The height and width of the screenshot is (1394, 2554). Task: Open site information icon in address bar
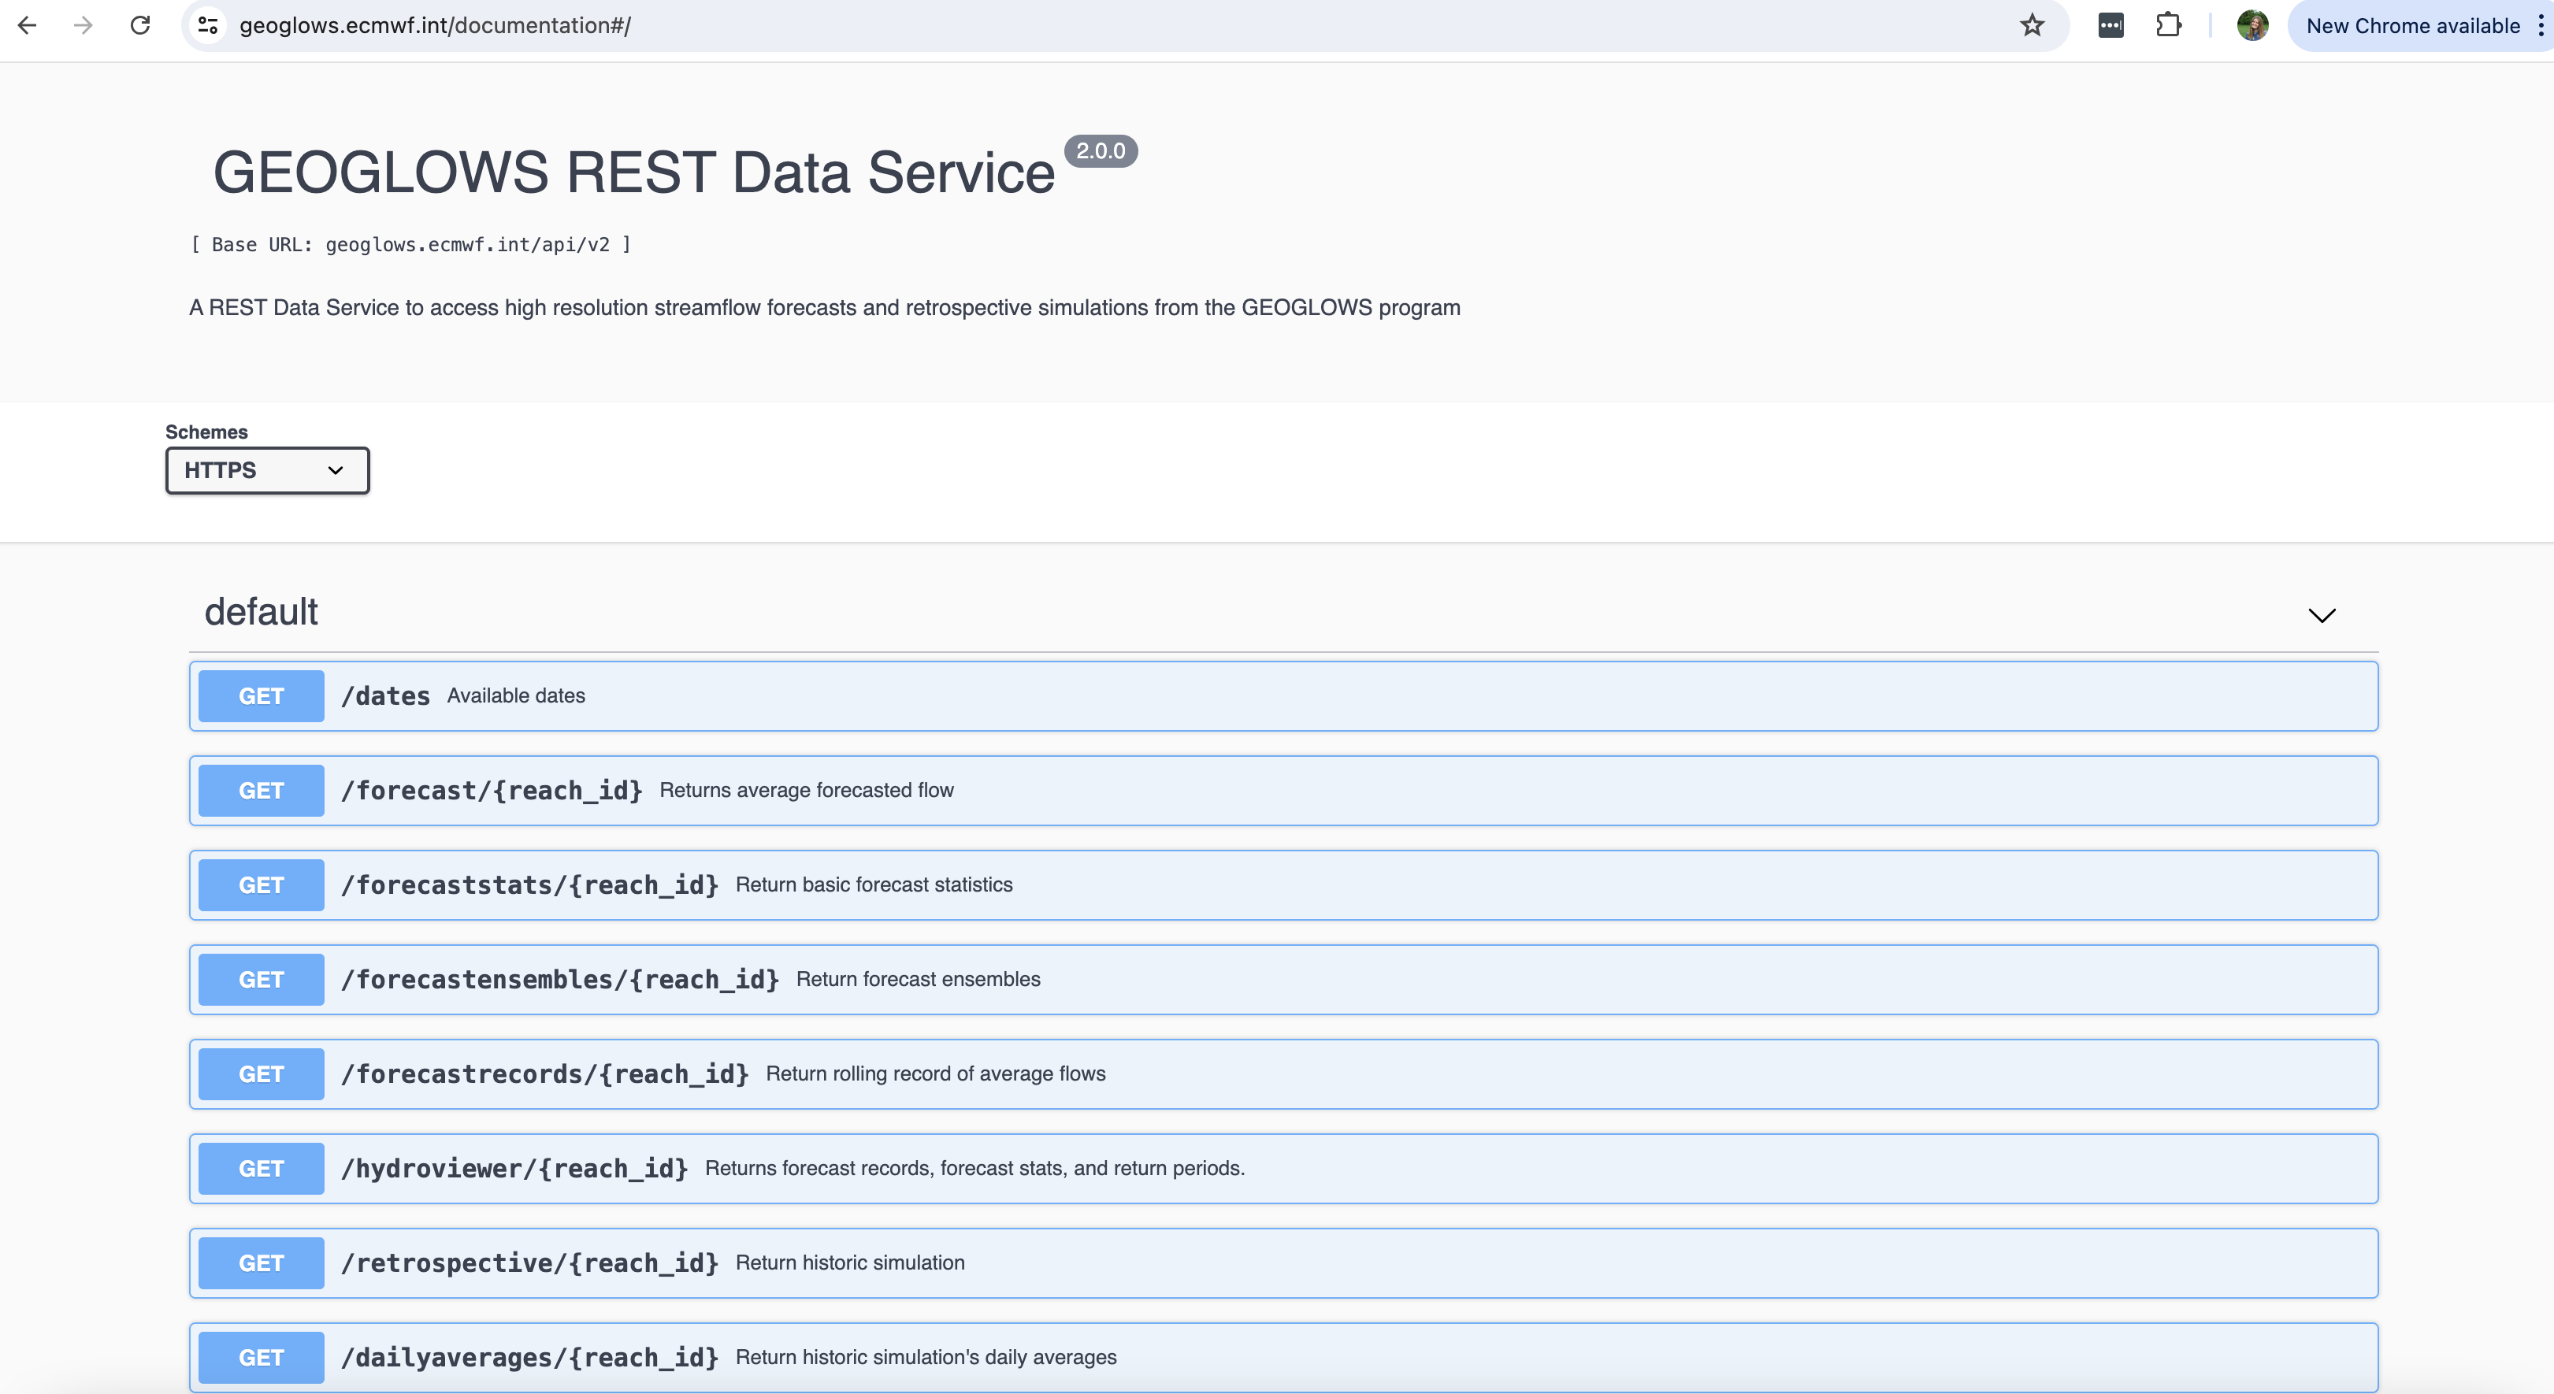click(208, 26)
